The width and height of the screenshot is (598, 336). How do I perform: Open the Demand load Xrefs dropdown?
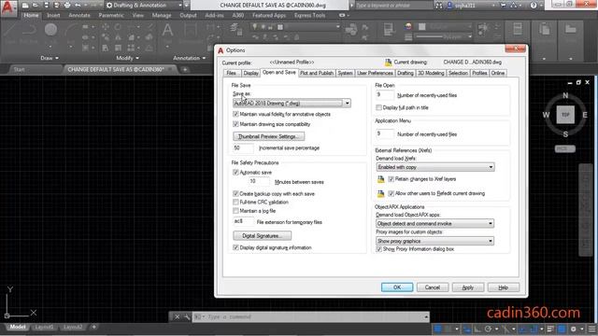coord(435,167)
